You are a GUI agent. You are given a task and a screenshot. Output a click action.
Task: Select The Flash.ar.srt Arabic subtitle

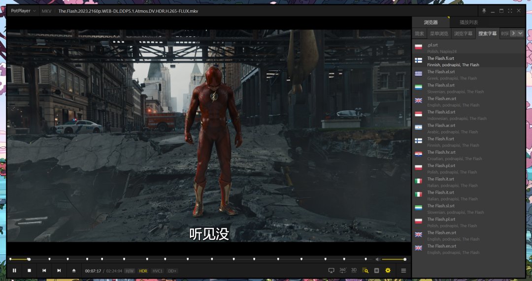[468, 128]
